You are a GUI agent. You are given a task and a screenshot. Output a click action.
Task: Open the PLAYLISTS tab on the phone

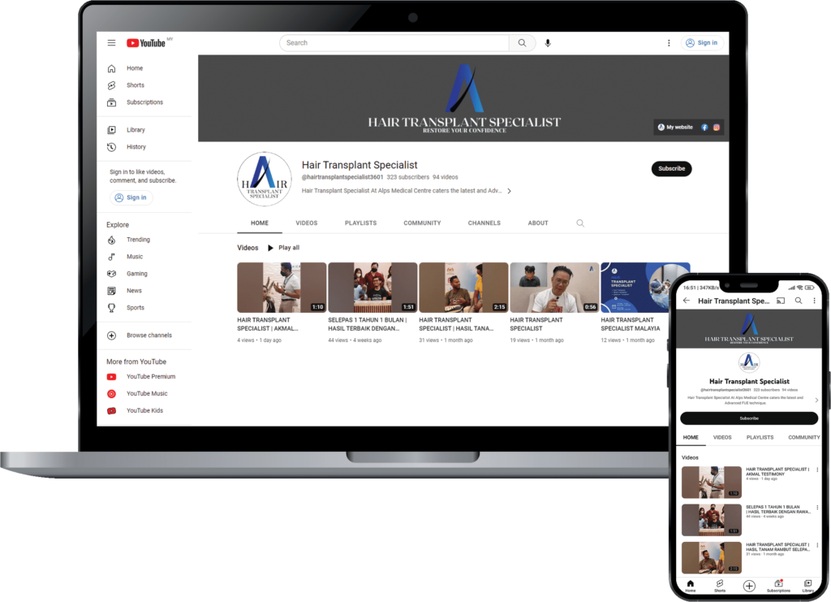click(x=760, y=437)
